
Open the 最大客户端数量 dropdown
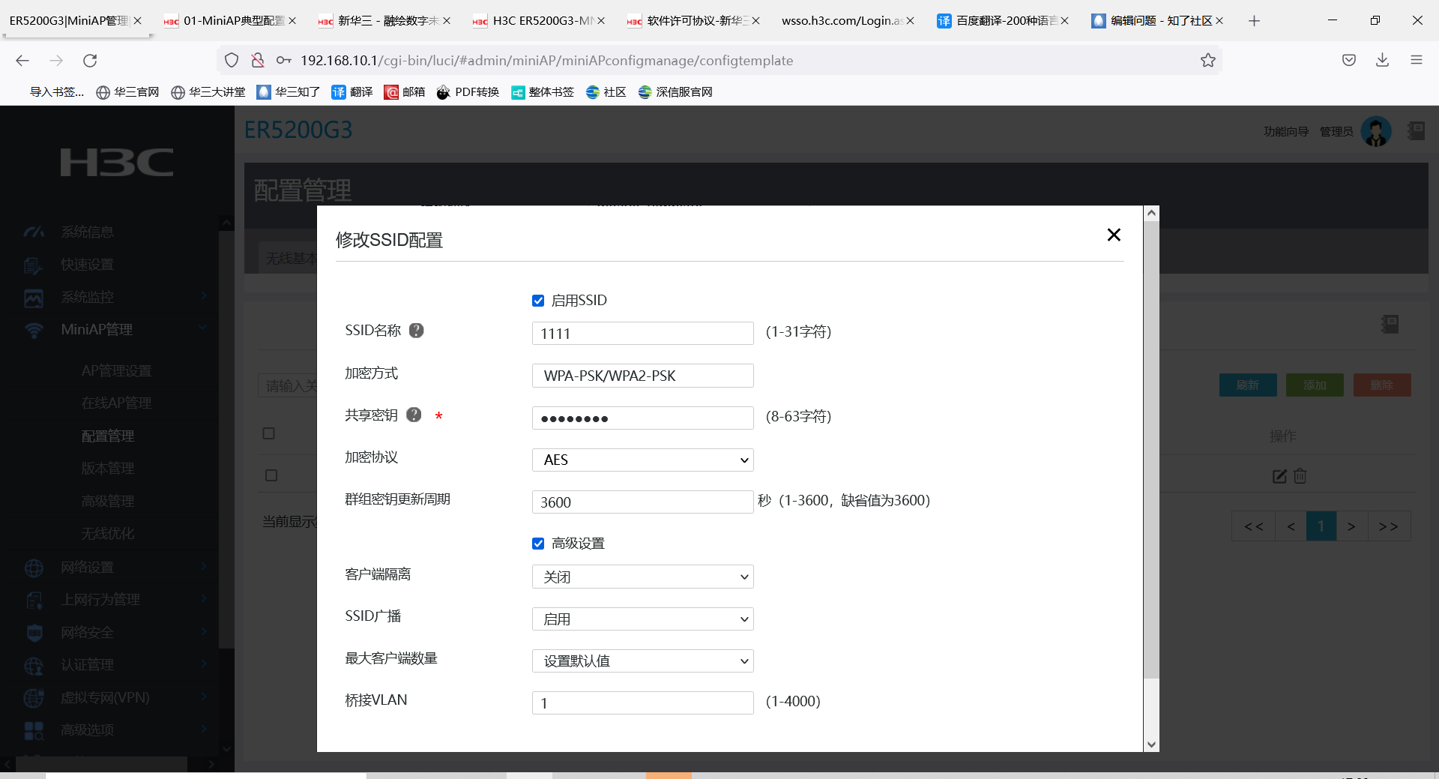point(642,661)
